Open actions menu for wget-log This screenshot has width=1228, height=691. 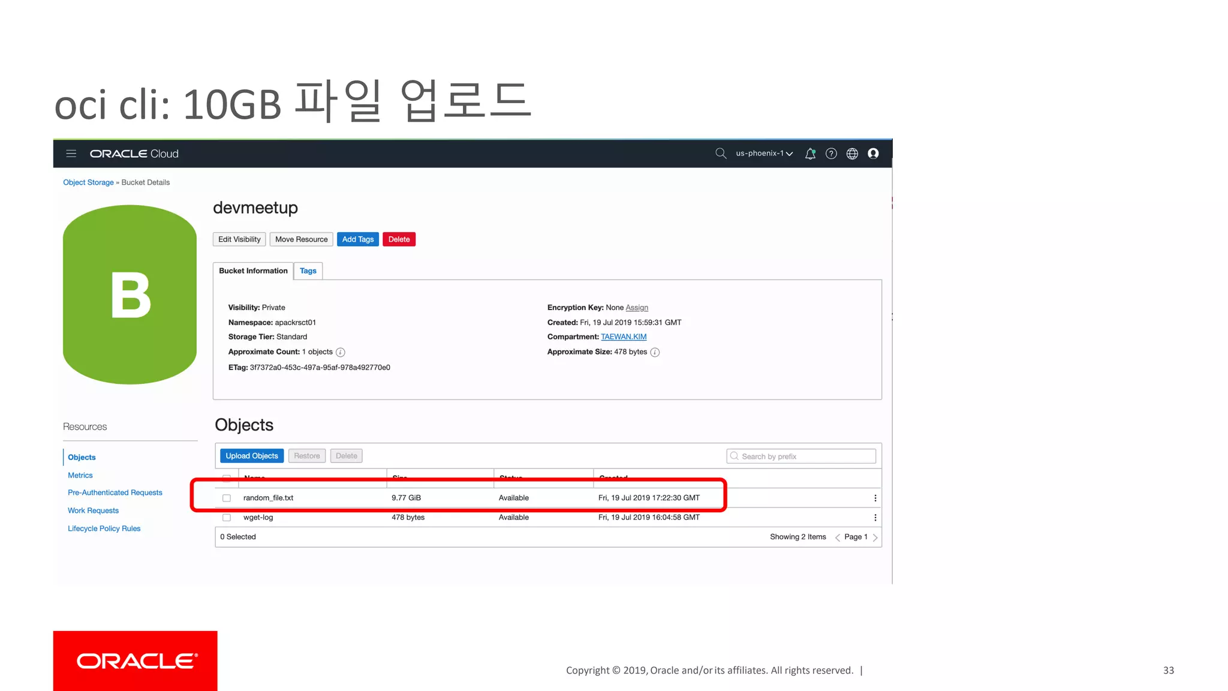coord(875,518)
